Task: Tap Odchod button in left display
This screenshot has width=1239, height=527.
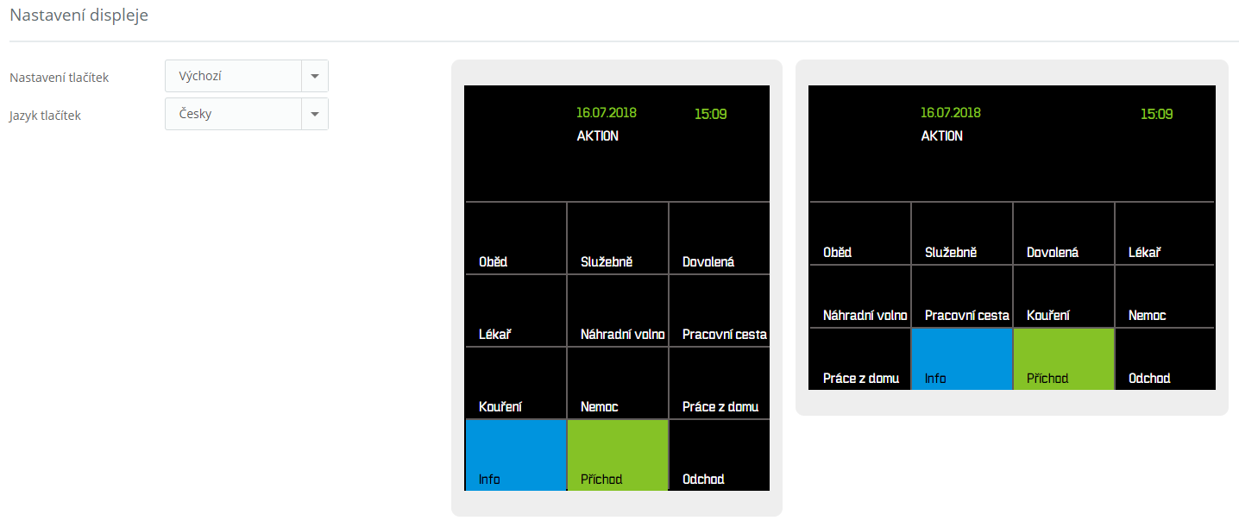Action: point(718,455)
